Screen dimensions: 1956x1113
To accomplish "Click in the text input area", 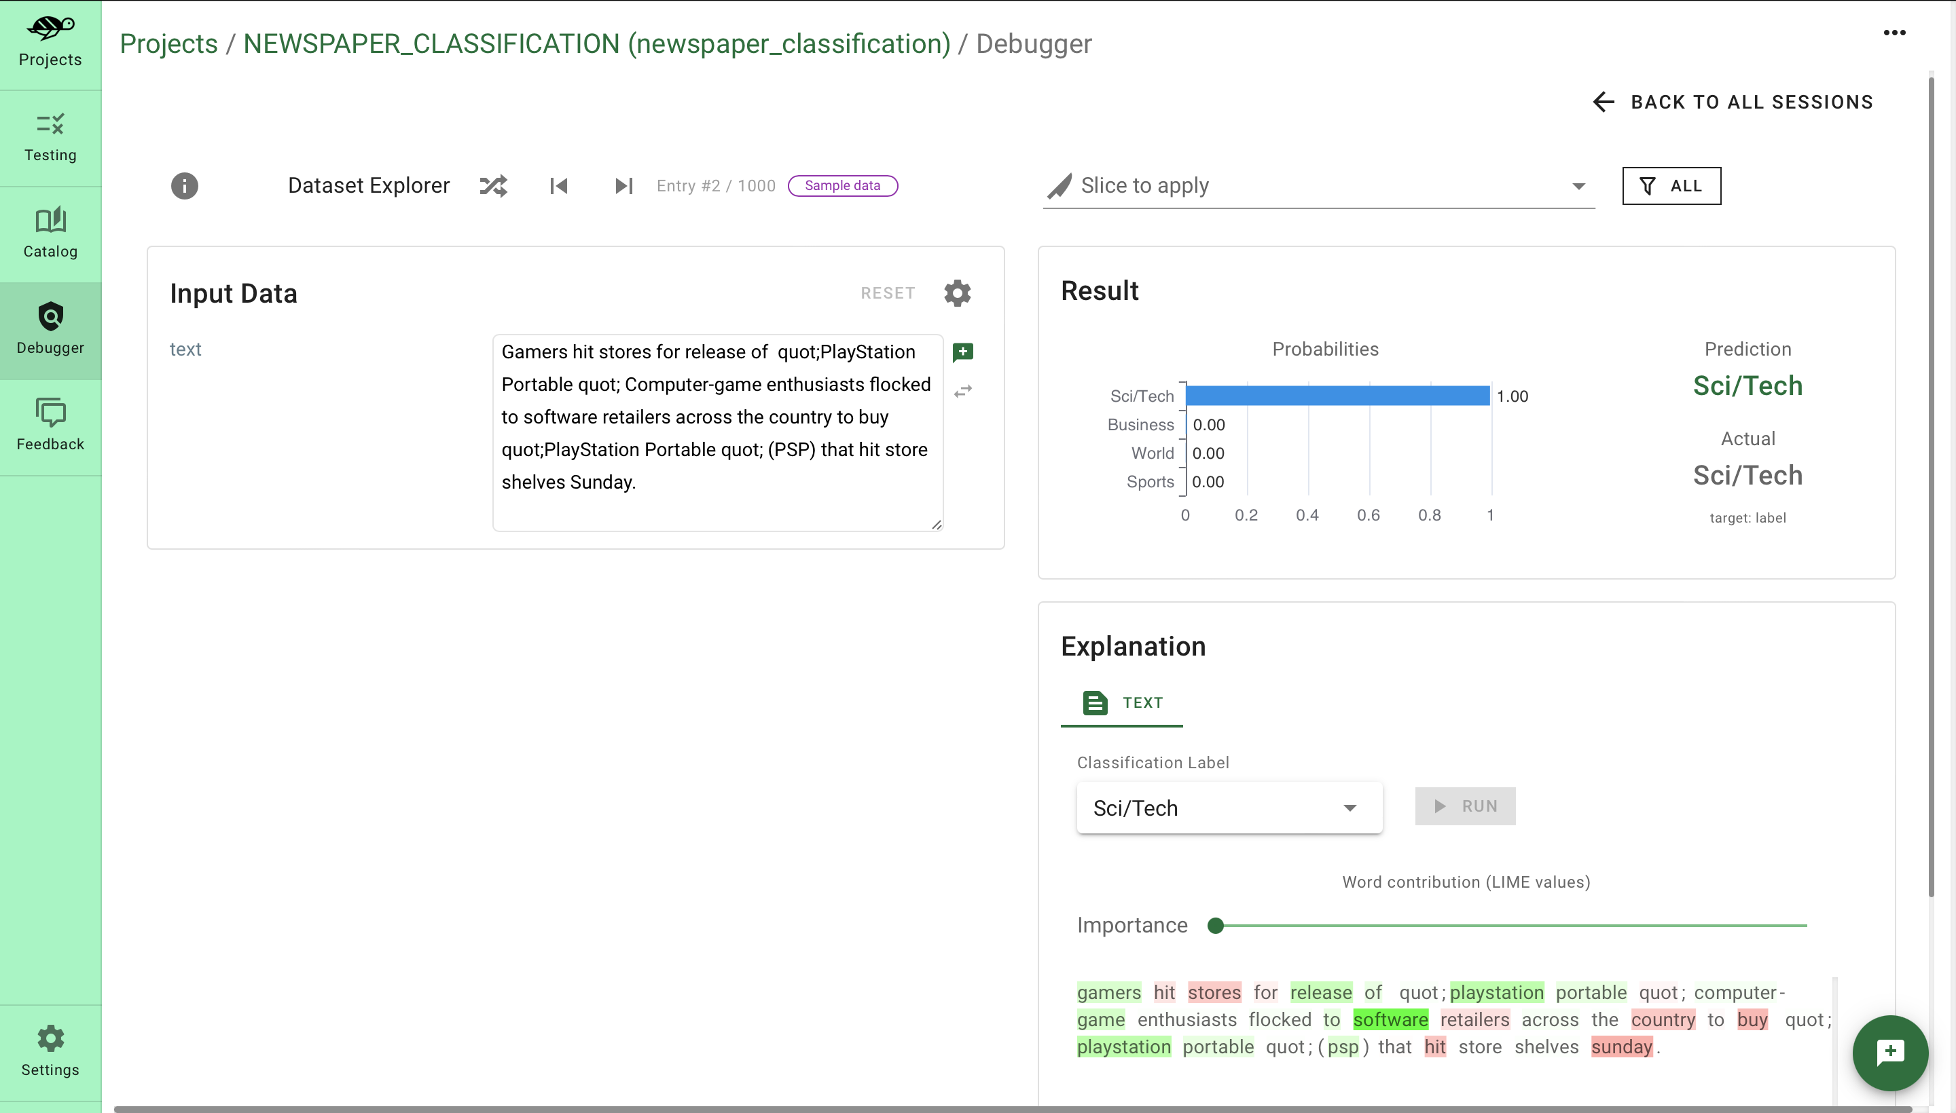I will coord(717,432).
